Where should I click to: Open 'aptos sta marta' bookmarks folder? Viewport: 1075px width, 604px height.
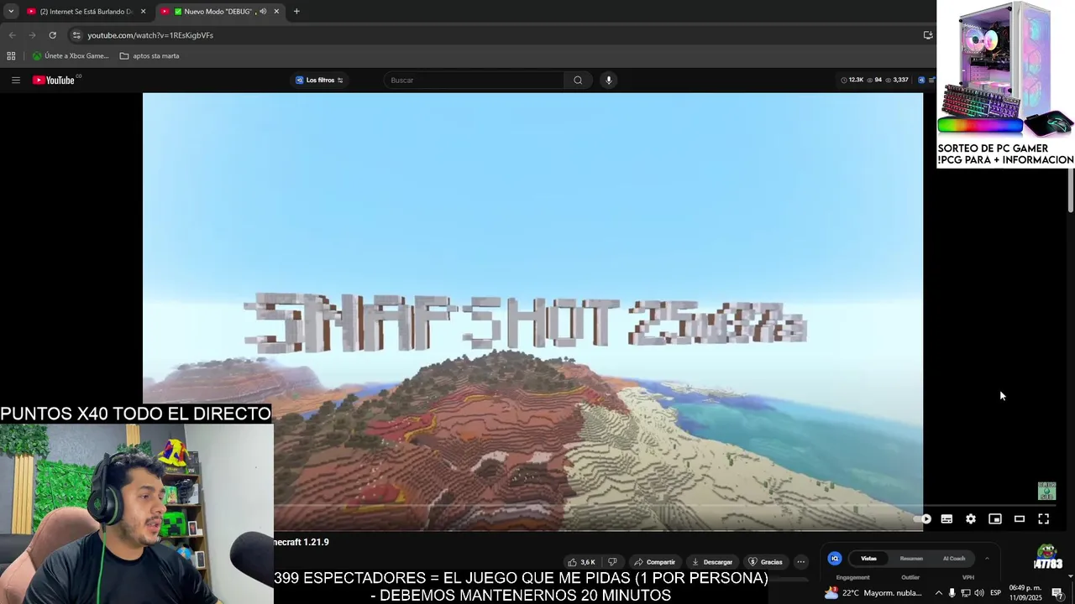click(x=149, y=56)
